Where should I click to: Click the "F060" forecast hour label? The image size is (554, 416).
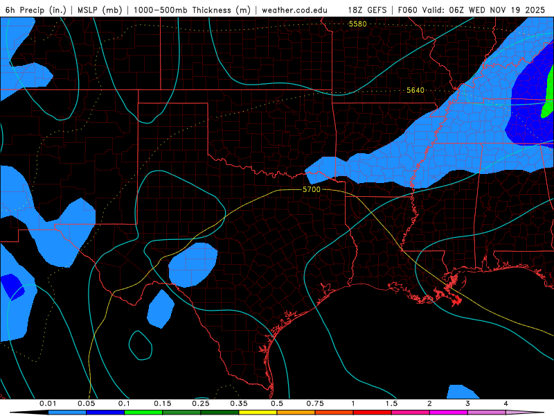[408, 10]
